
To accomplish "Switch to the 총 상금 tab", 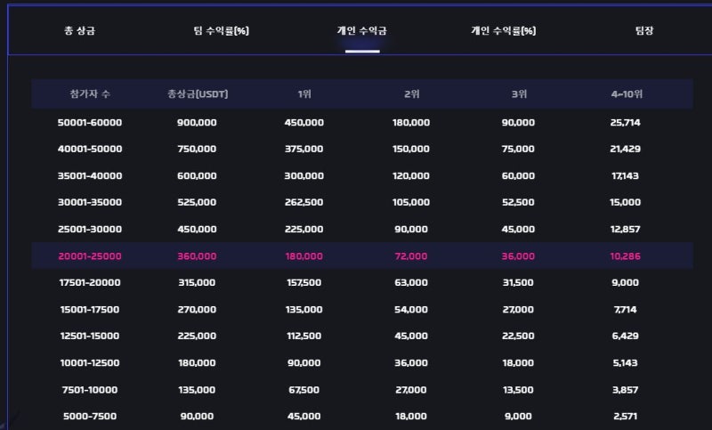I will click(x=79, y=31).
